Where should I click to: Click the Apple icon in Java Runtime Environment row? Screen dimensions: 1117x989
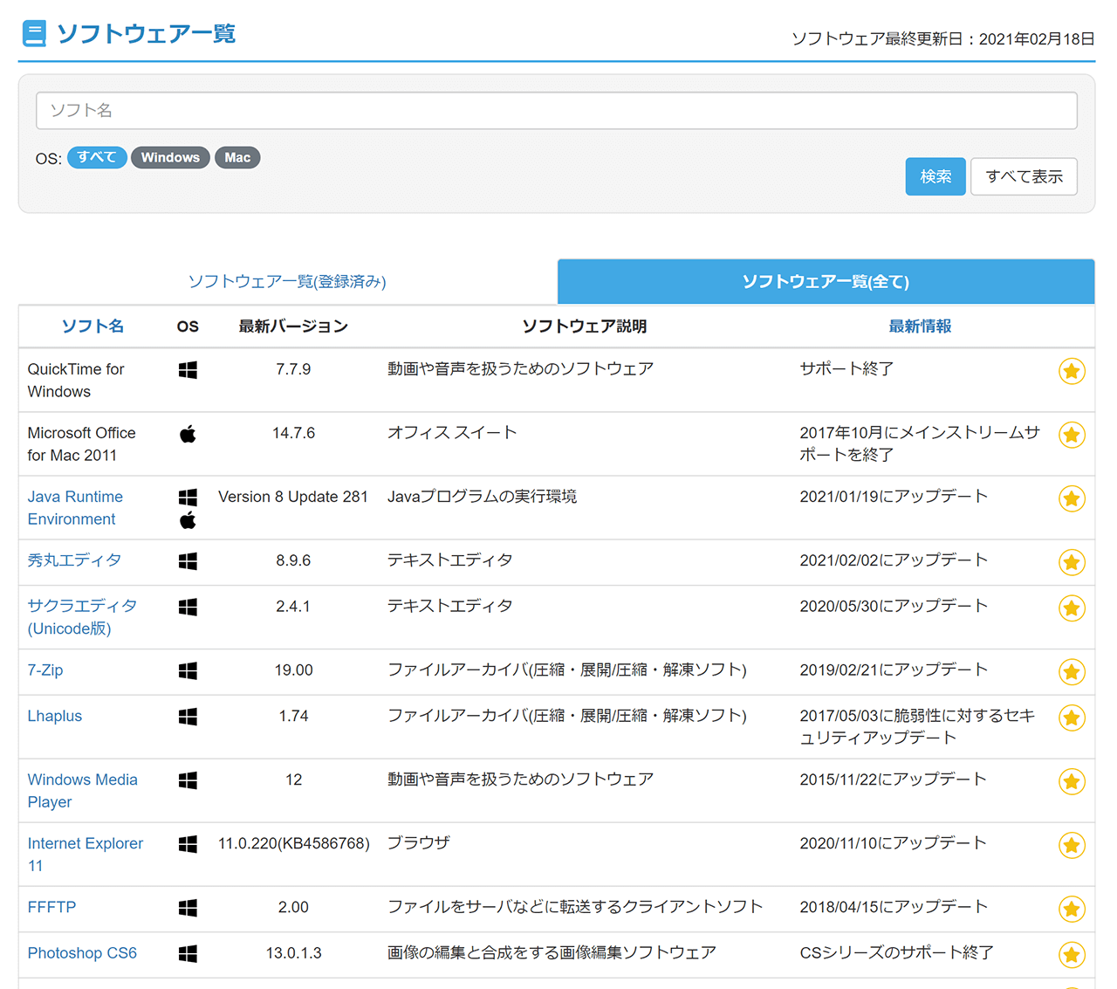(188, 520)
